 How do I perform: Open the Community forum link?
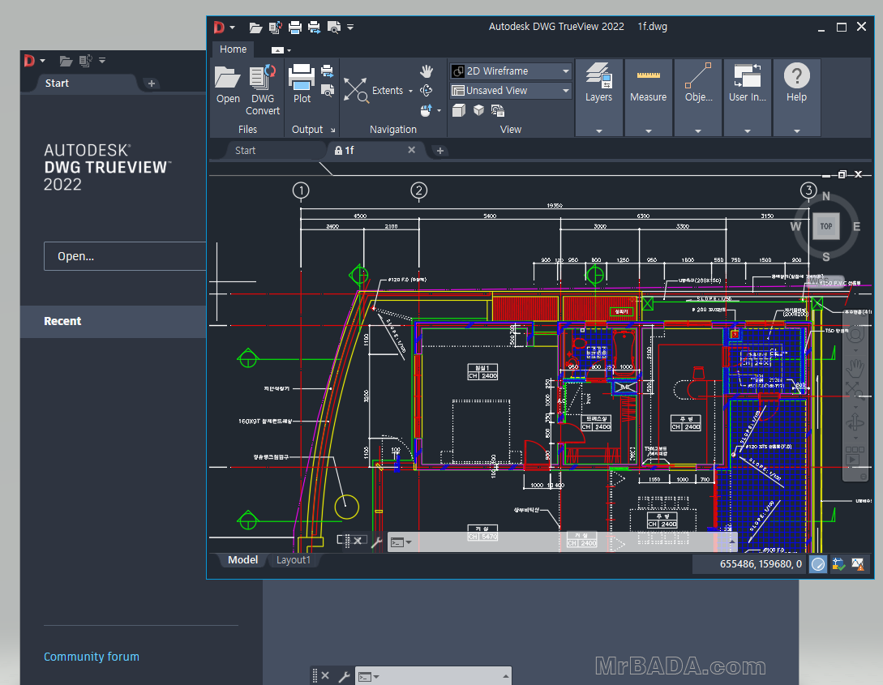click(92, 657)
